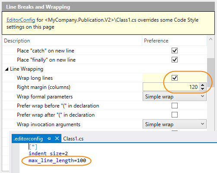Click the scrollbar up arrow
Image resolution: width=217 pixels, height=173 pixels.
pyautogui.click(x=211, y=39)
